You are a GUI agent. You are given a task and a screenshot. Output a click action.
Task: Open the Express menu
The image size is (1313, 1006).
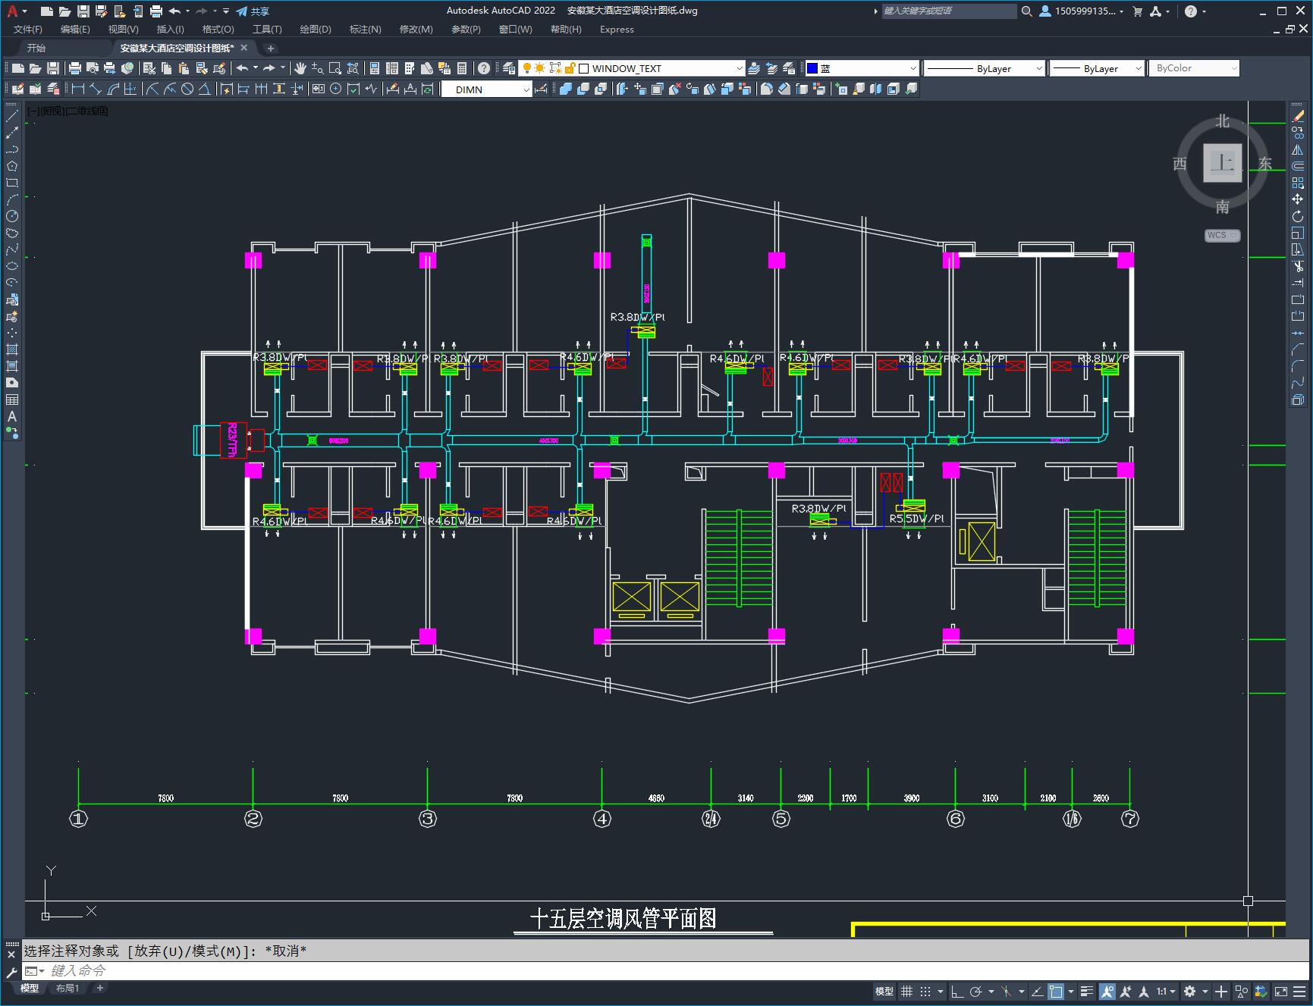point(617,30)
